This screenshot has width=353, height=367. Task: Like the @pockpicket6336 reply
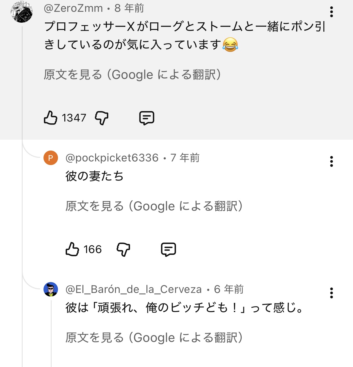72,249
